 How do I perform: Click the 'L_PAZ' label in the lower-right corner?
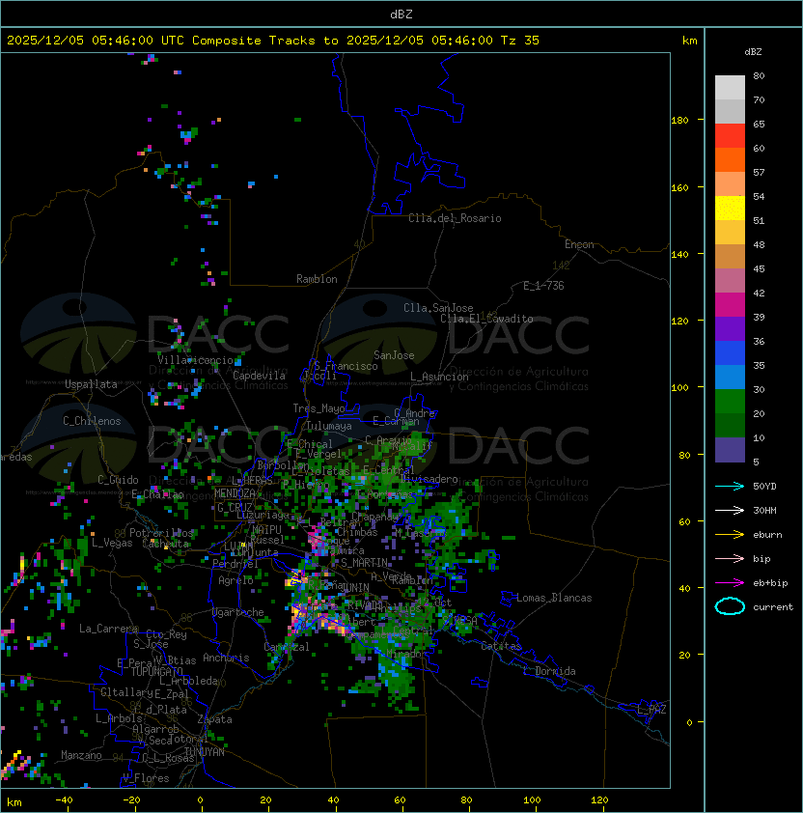[x=651, y=710]
